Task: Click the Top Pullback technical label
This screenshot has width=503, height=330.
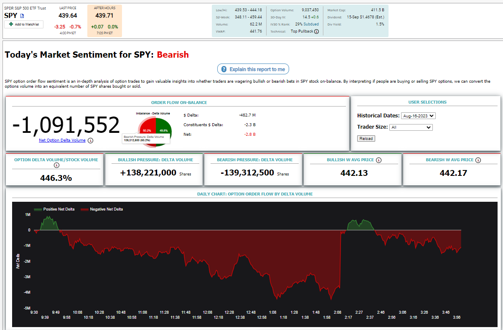Action: [302, 31]
